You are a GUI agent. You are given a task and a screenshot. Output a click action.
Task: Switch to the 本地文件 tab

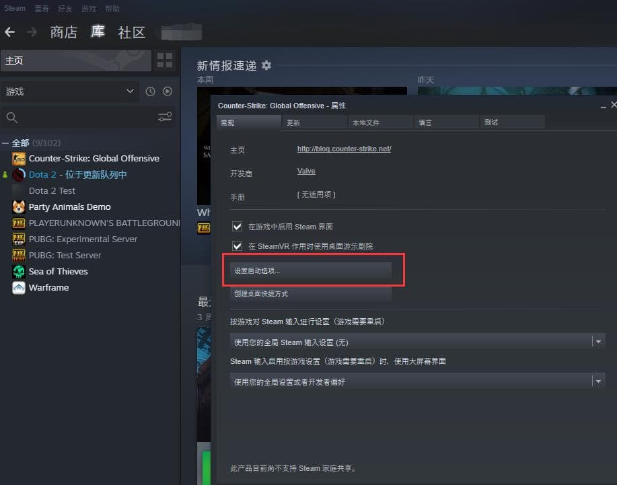pos(381,122)
